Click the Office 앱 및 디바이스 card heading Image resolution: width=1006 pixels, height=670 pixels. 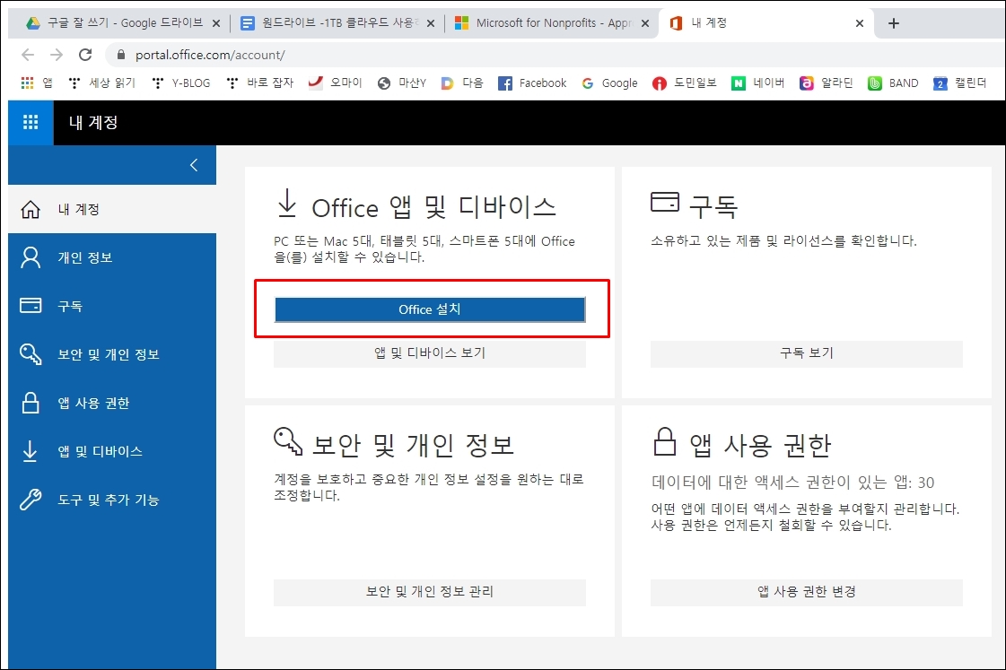pyautogui.click(x=433, y=208)
